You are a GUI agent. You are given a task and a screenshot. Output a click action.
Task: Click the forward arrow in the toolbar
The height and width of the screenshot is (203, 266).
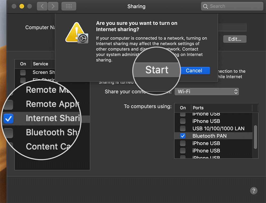click(x=53, y=6)
